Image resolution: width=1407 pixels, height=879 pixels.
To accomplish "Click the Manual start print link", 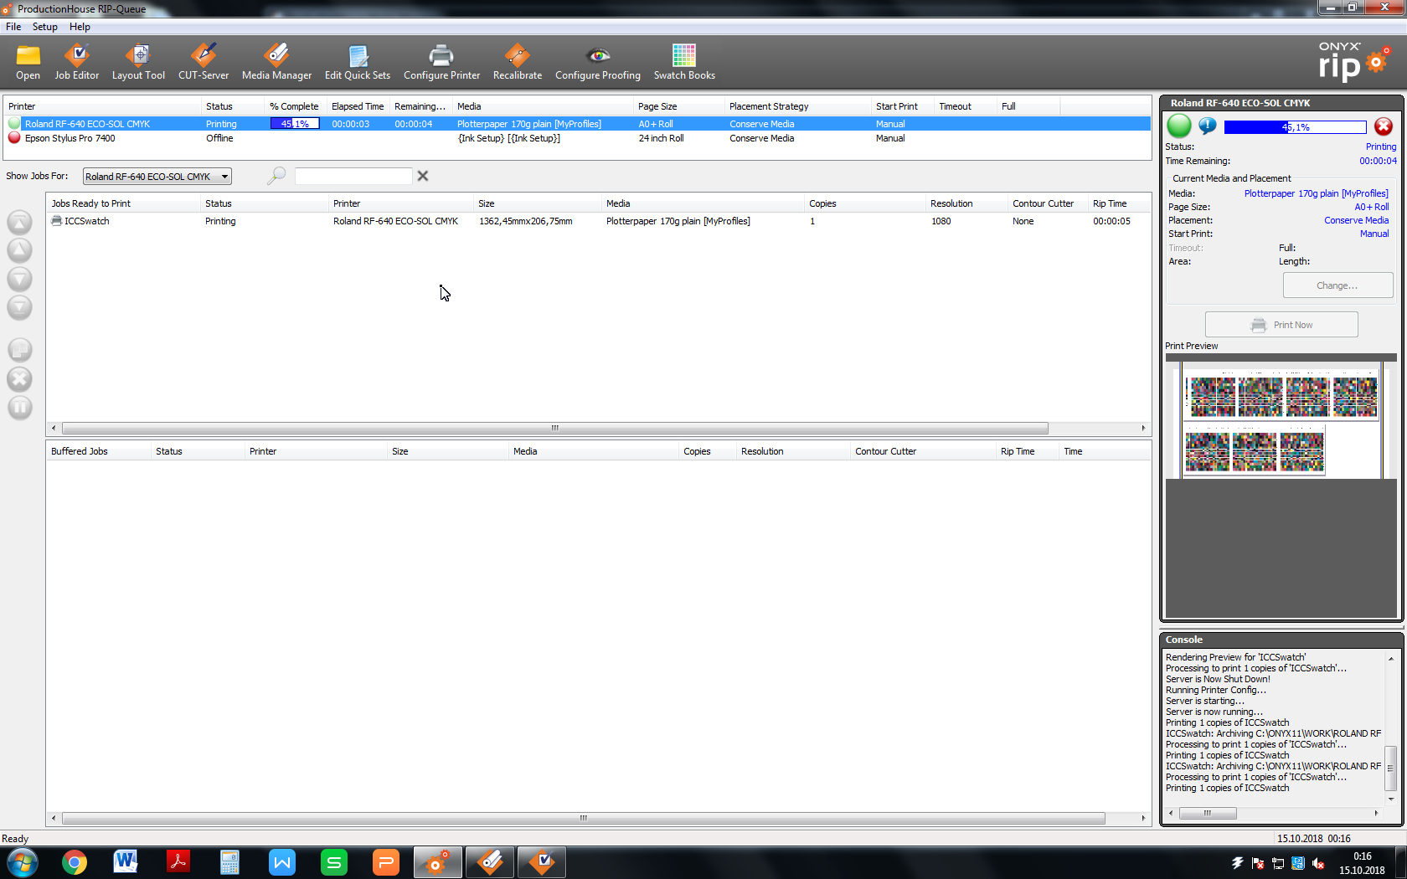I will pyautogui.click(x=1373, y=234).
